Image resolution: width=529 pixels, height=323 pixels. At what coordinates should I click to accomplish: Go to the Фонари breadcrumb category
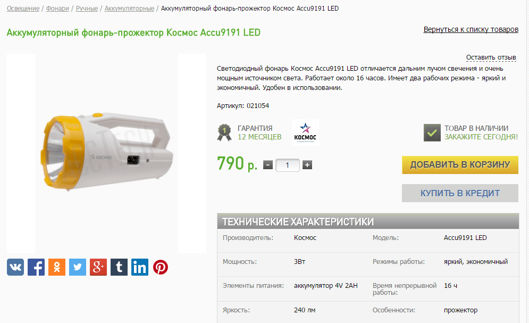pos(57,9)
